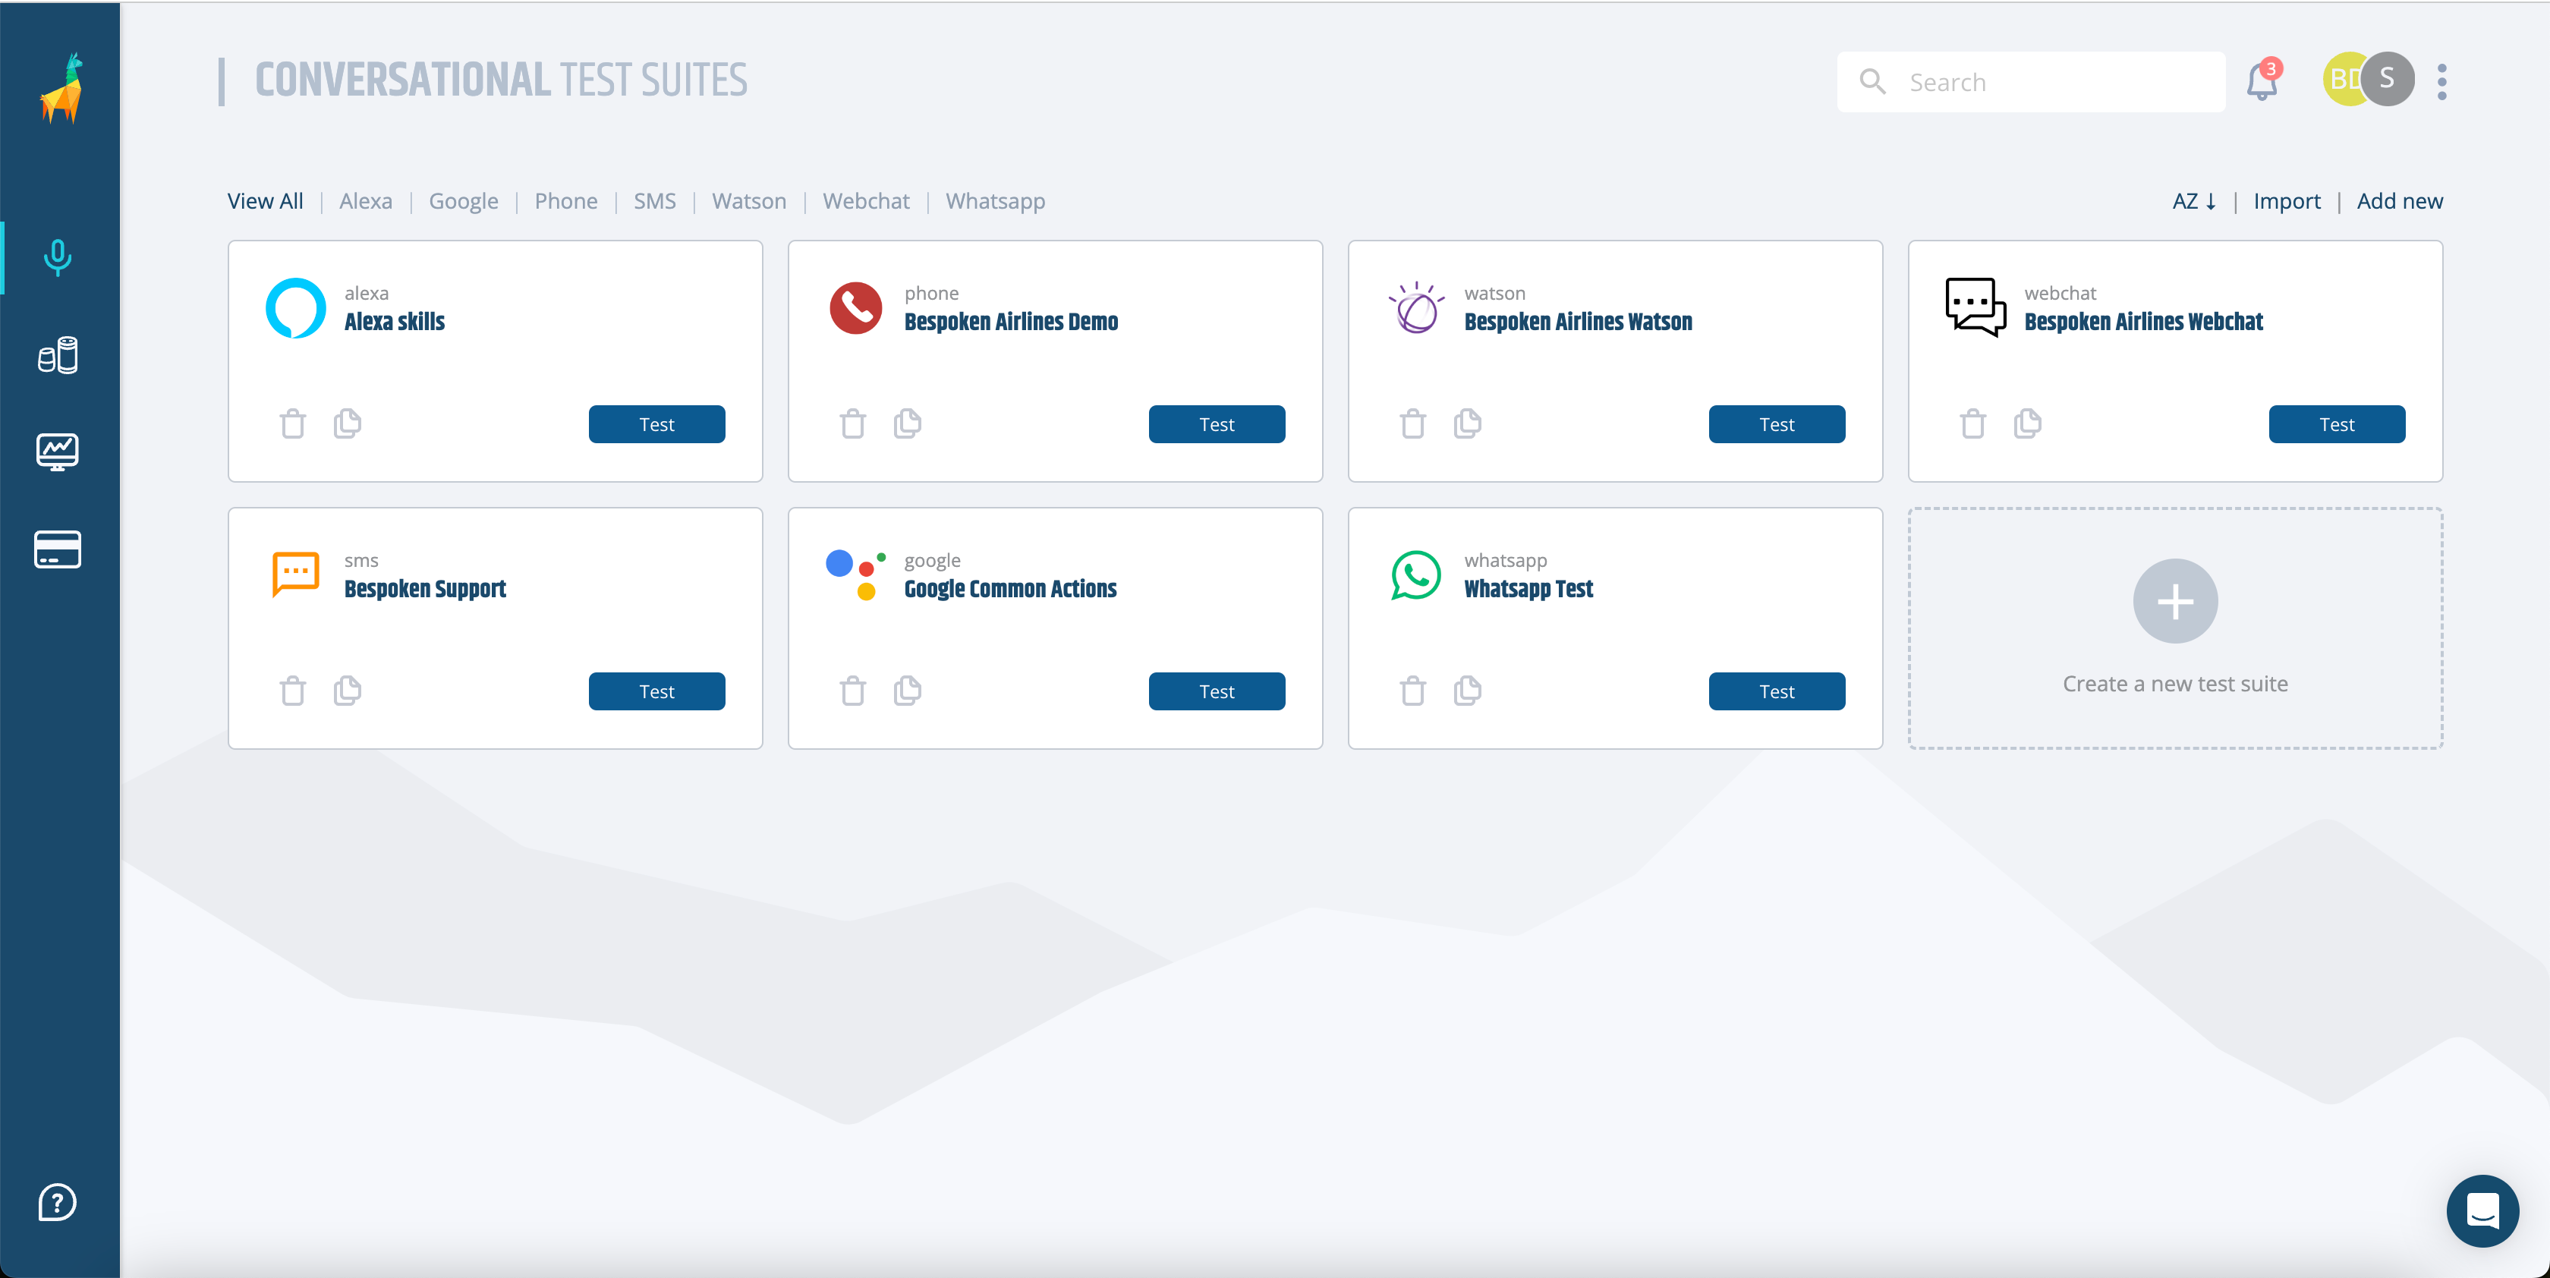
Task: Click the Add new link
Action: (x=2400, y=201)
